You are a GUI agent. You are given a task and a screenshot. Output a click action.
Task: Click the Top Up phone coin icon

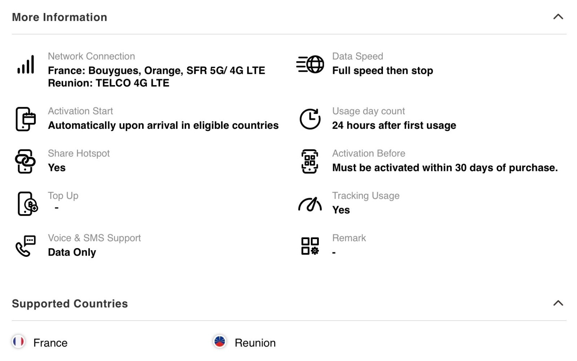(x=27, y=204)
